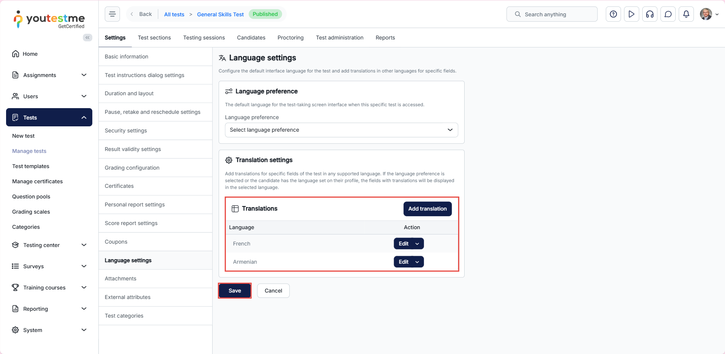Click the user profile avatar

coord(706,14)
